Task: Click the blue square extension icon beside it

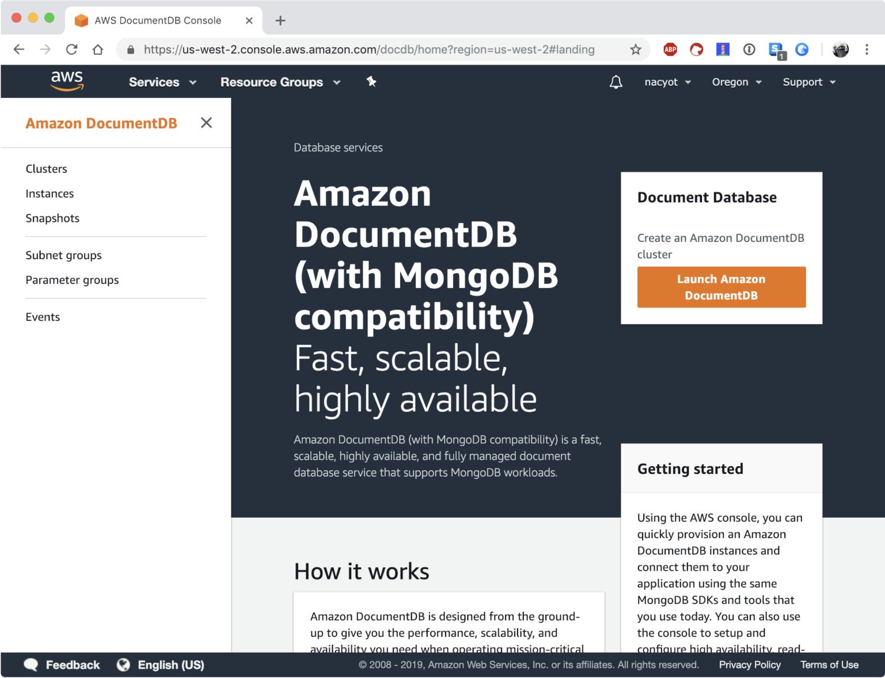Action: (x=723, y=50)
